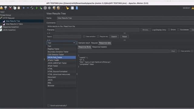Open the Response data tab
The height and width of the screenshot is (109, 194).
[105, 43]
